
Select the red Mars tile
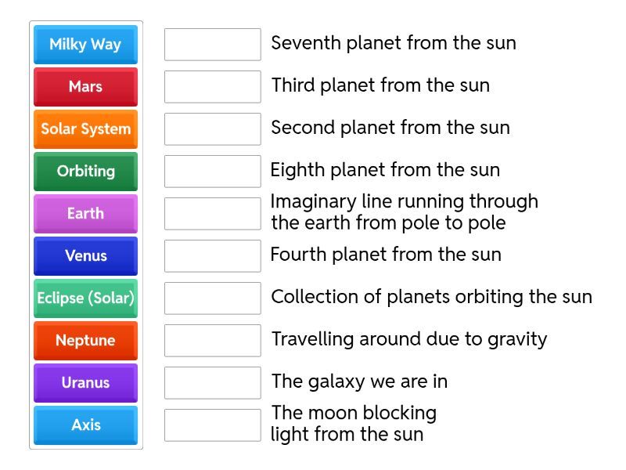(85, 86)
